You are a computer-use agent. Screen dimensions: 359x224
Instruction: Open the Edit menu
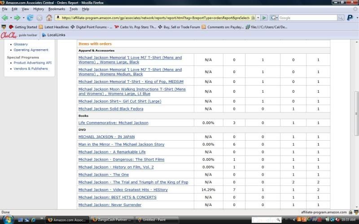pyautogui.click(x=14, y=9)
